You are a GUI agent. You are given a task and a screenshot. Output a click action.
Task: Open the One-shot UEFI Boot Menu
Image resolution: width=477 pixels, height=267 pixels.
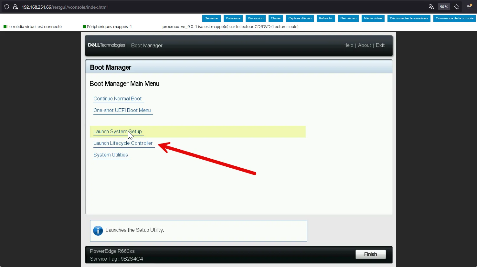(x=122, y=110)
